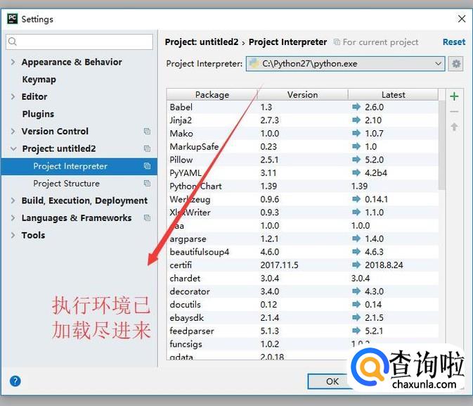The image size is (473, 406).
Task: Select the docutils package row
Action: (x=302, y=305)
